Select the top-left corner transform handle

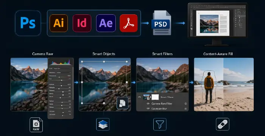tap(82, 62)
